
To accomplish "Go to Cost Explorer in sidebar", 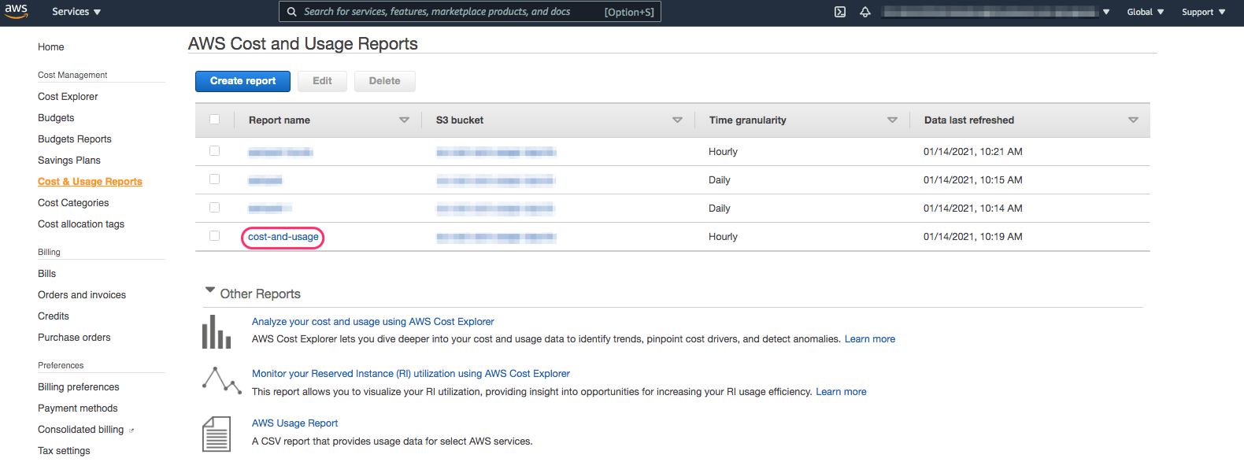I will 68,97.
